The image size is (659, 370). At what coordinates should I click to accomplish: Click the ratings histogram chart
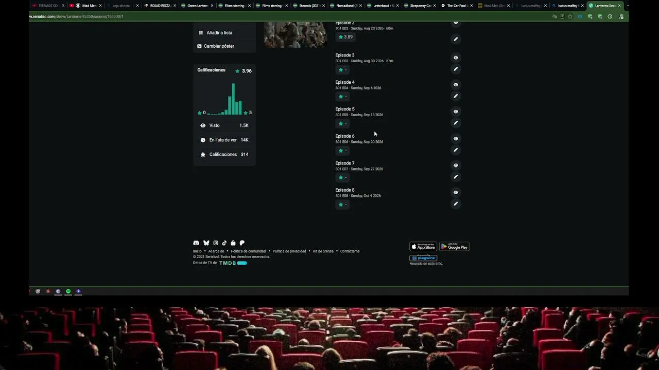224,99
